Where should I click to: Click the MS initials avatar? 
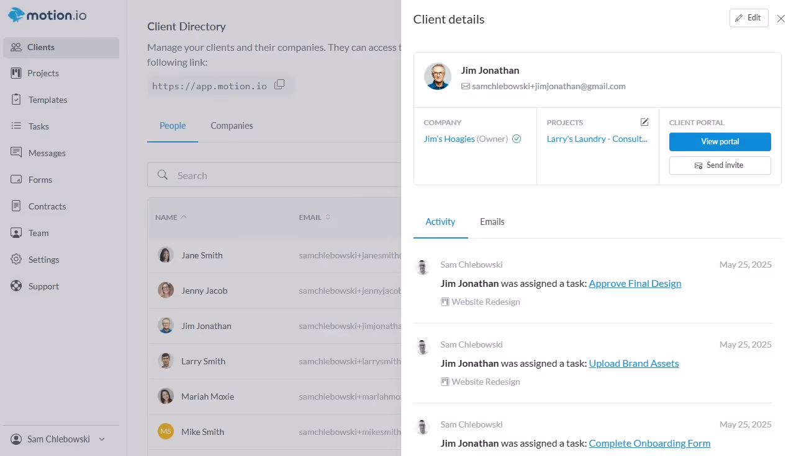click(166, 431)
